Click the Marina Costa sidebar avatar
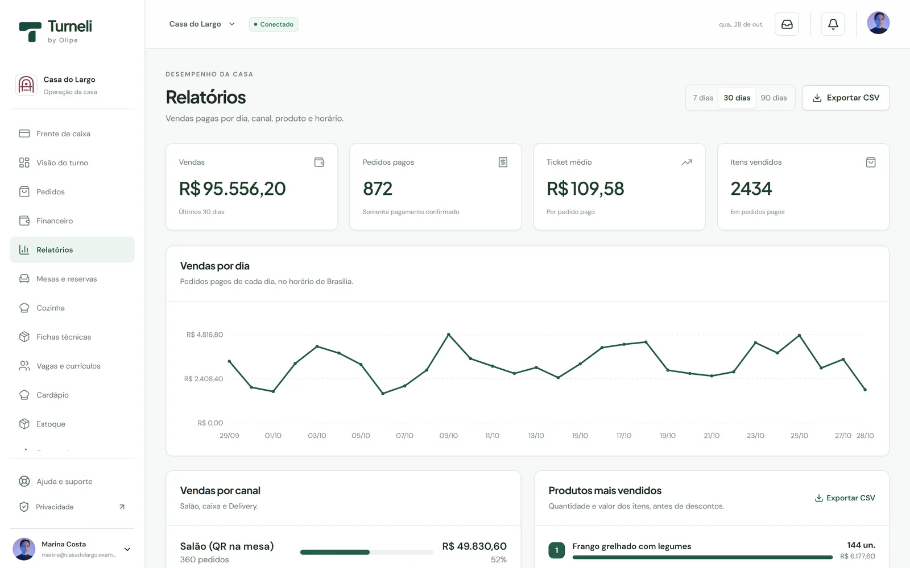This screenshot has width=910, height=568. tap(24, 549)
